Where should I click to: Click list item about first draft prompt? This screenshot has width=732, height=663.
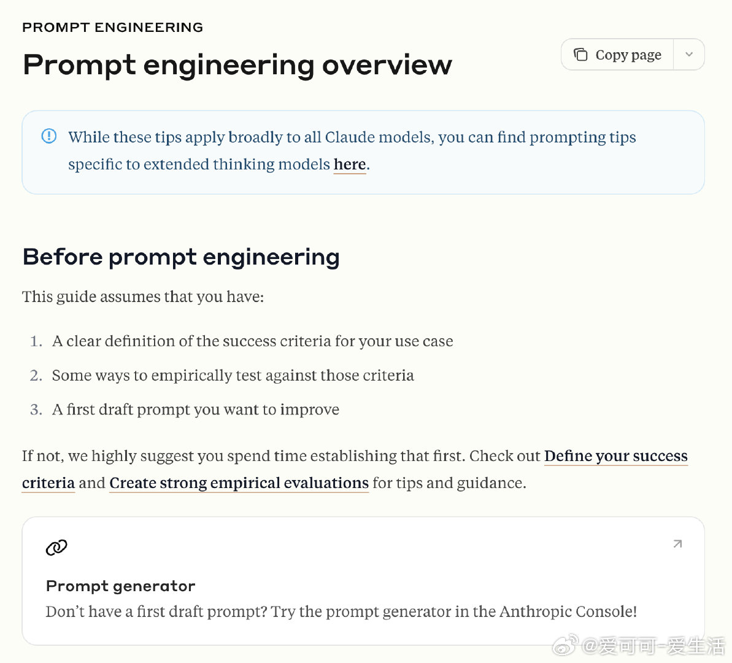pyautogui.click(x=185, y=409)
